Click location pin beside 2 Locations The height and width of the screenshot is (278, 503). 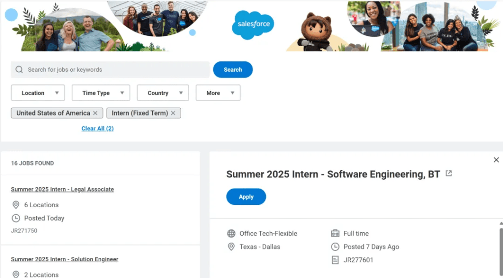pos(15,275)
